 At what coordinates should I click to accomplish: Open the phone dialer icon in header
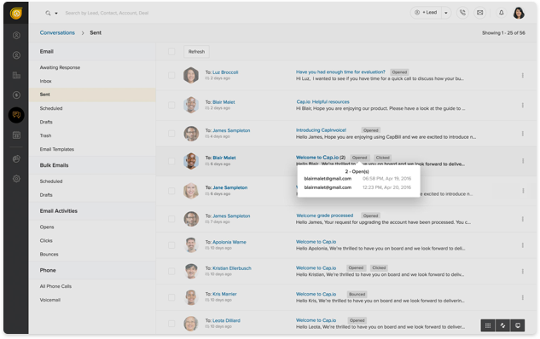click(x=462, y=13)
